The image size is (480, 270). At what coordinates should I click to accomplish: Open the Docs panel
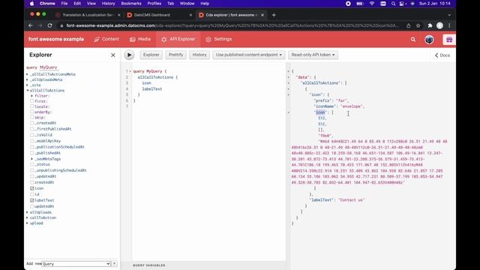[x=442, y=55]
